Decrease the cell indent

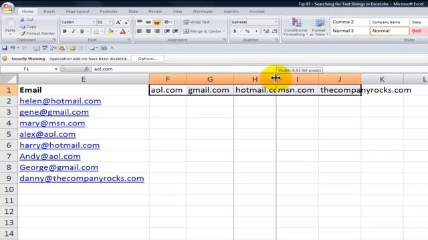167,31
